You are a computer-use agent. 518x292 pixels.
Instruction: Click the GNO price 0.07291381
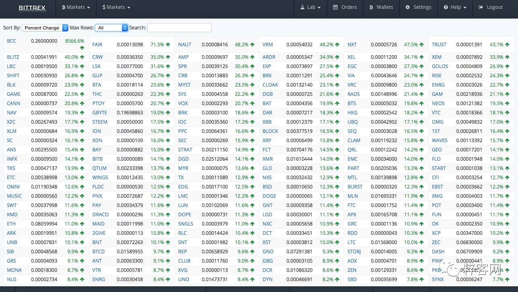coord(299,252)
